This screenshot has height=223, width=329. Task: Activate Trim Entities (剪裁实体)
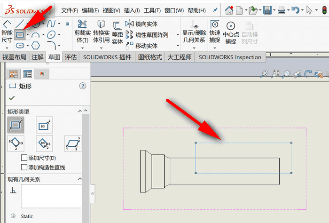coord(82,32)
